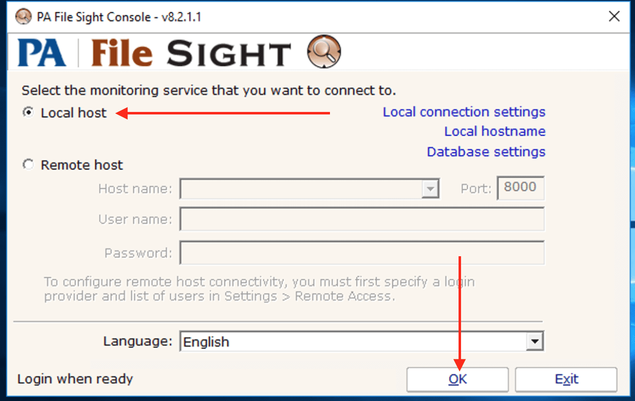
Task: Open the Local hostname link
Action: 494,131
